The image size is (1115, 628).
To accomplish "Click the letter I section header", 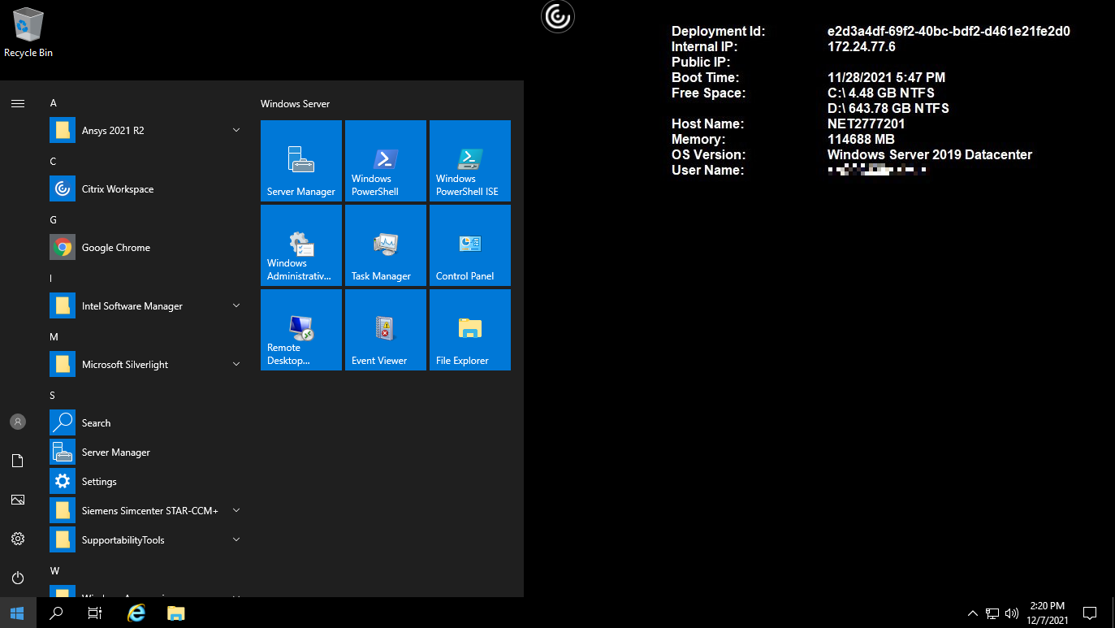I will [51, 279].
